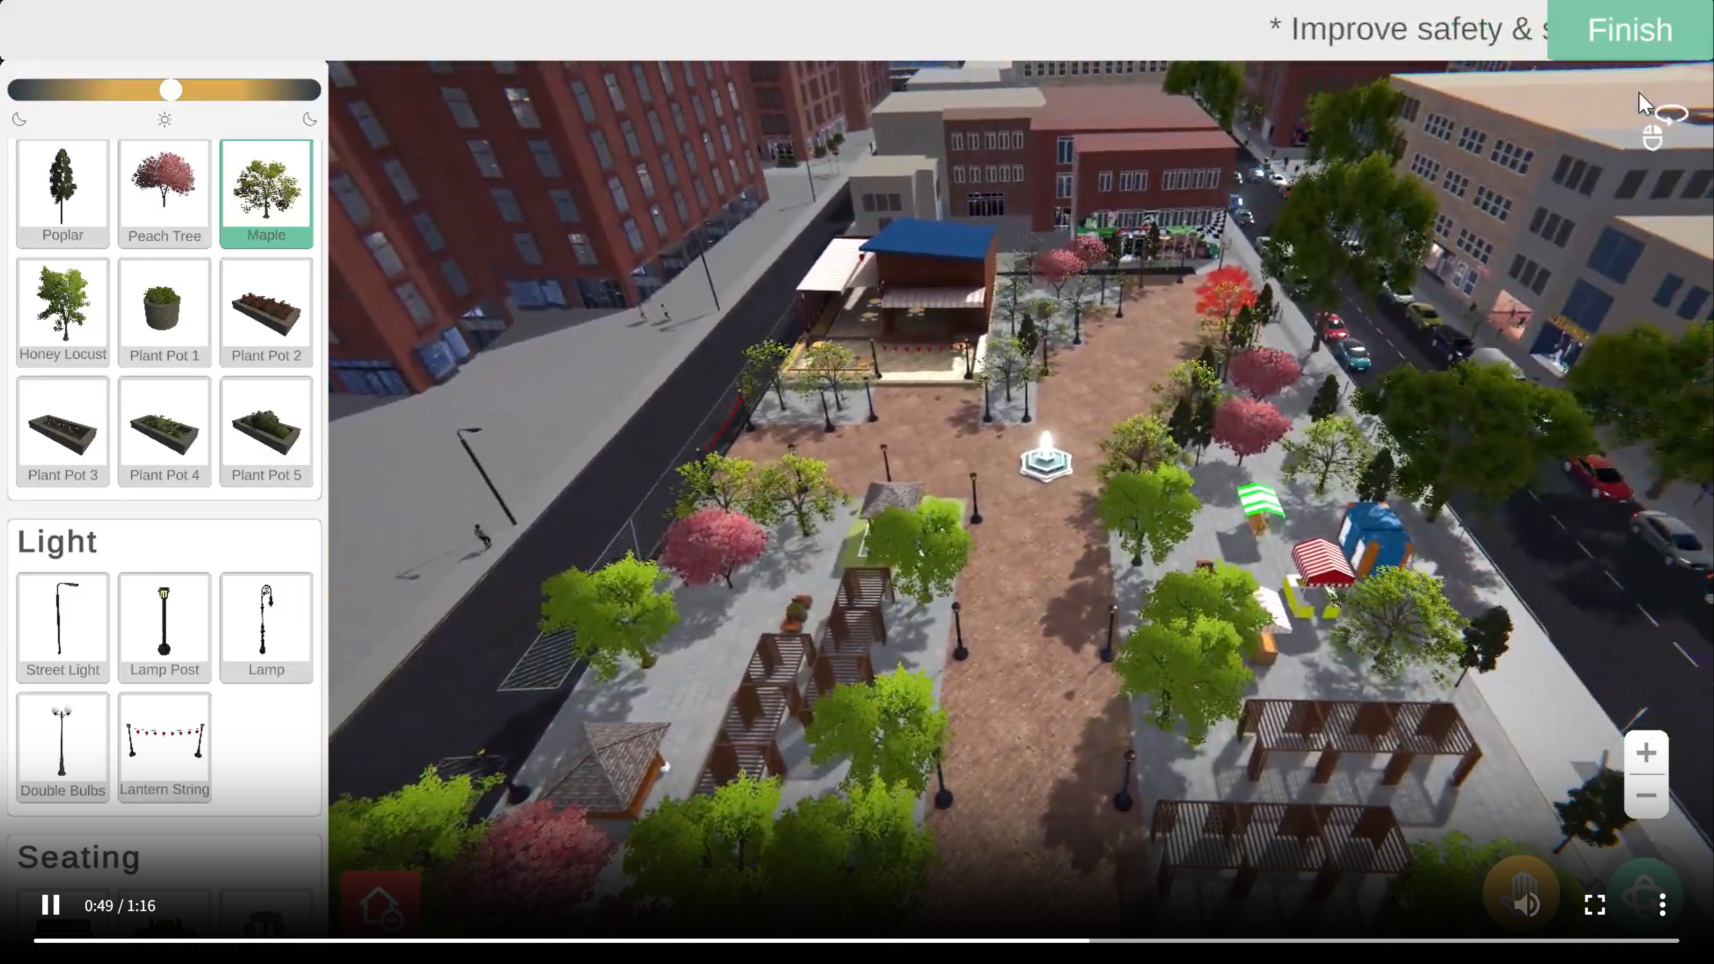Enter fullscreen video mode

click(1594, 905)
